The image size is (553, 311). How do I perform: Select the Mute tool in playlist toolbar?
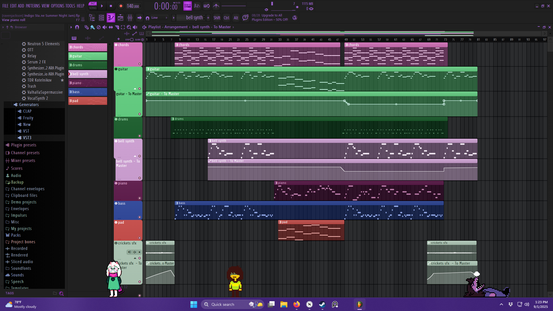click(x=105, y=27)
